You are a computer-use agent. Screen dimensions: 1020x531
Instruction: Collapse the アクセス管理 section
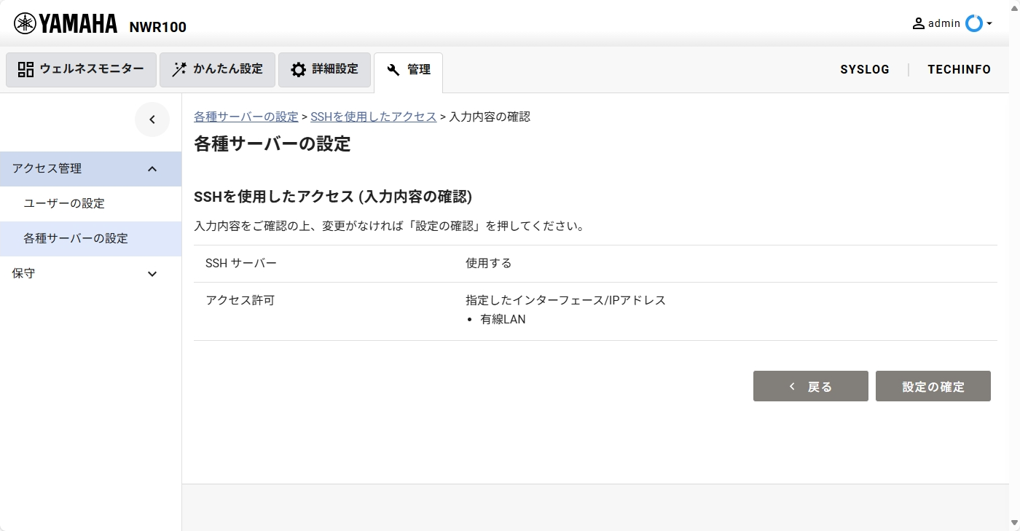click(x=152, y=168)
